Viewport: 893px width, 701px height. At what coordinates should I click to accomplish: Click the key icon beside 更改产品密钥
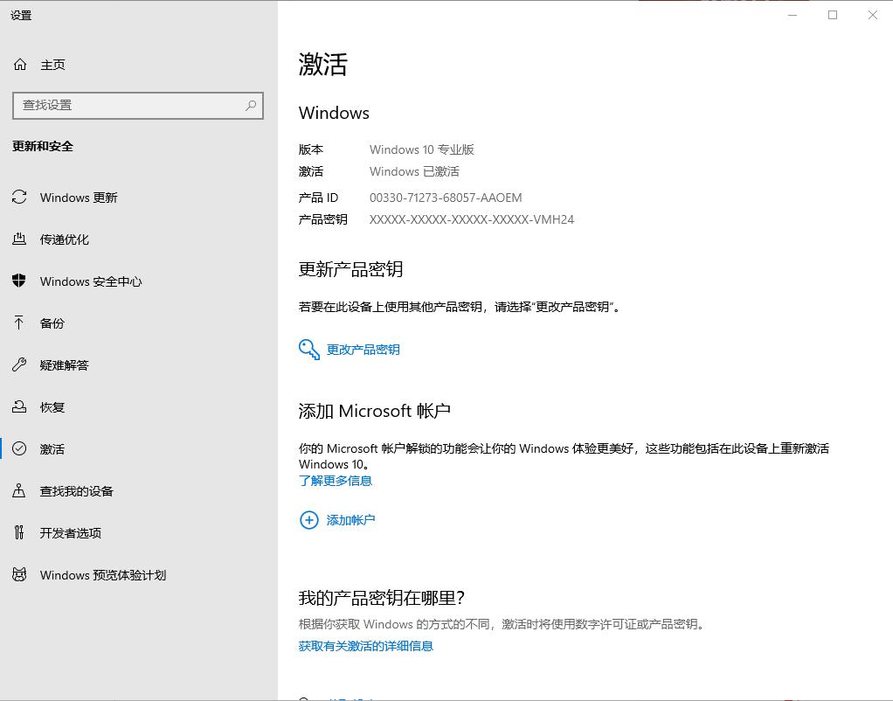tap(309, 350)
